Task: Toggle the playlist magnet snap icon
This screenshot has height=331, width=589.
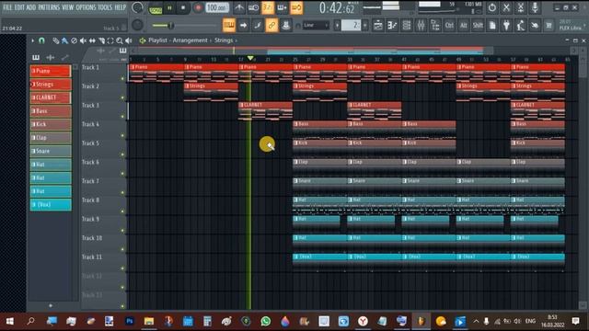Action: [41, 40]
